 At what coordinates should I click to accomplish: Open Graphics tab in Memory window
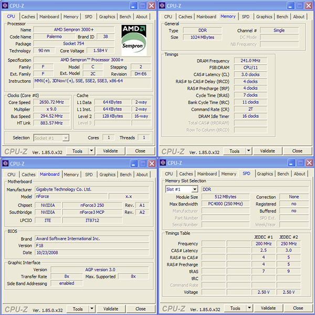click(264, 17)
